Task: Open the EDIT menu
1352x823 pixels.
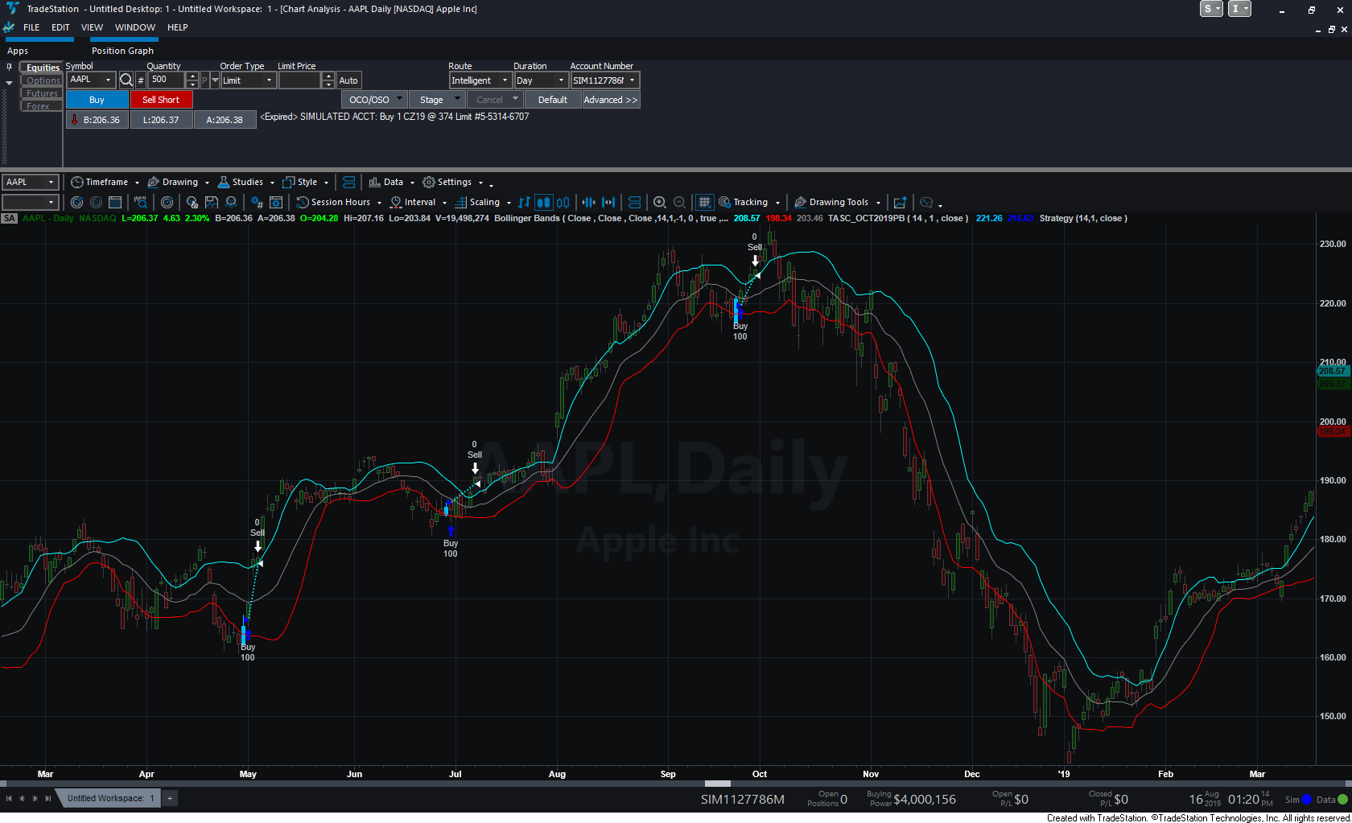Action: tap(60, 27)
